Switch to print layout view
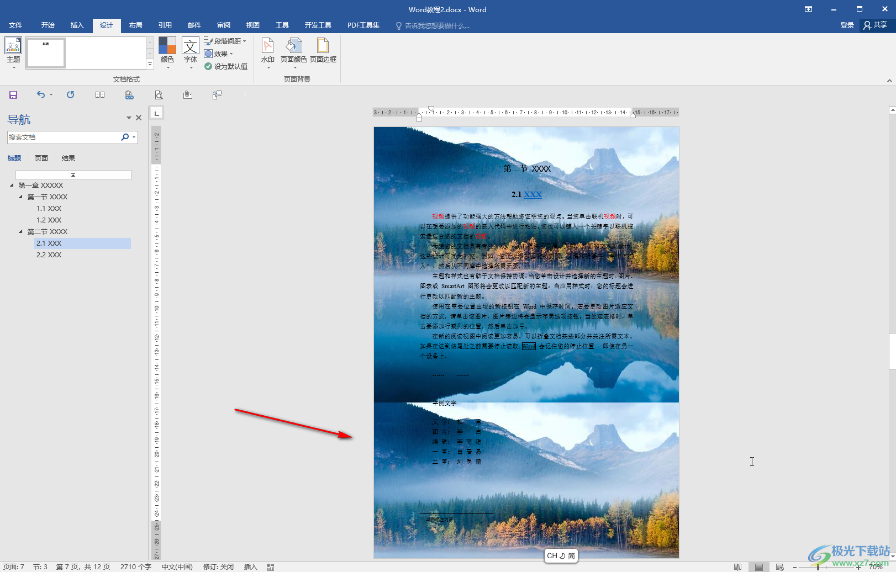Screen dimensions: 896x572 click(759, 567)
